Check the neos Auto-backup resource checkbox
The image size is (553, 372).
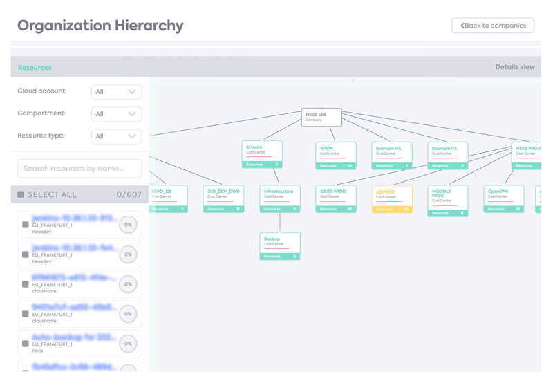point(26,344)
